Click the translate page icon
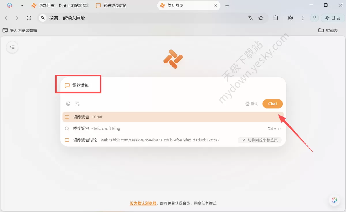 tap(250, 18)
